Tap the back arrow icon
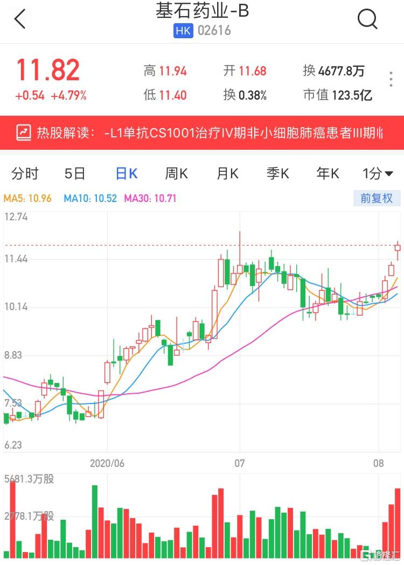The image size is (404, 565). click(20, 20)
